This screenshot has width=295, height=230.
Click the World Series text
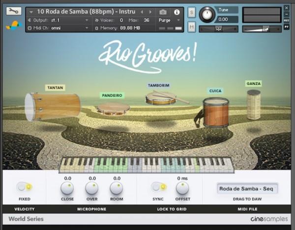point(26,219)
